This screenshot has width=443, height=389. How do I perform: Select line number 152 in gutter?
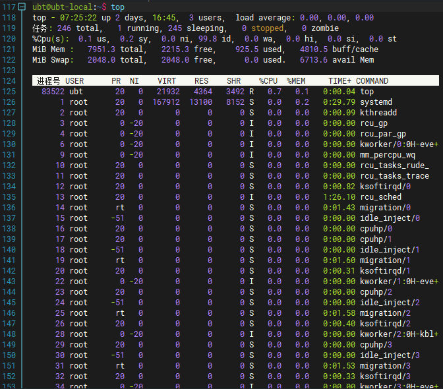[9, 376]
